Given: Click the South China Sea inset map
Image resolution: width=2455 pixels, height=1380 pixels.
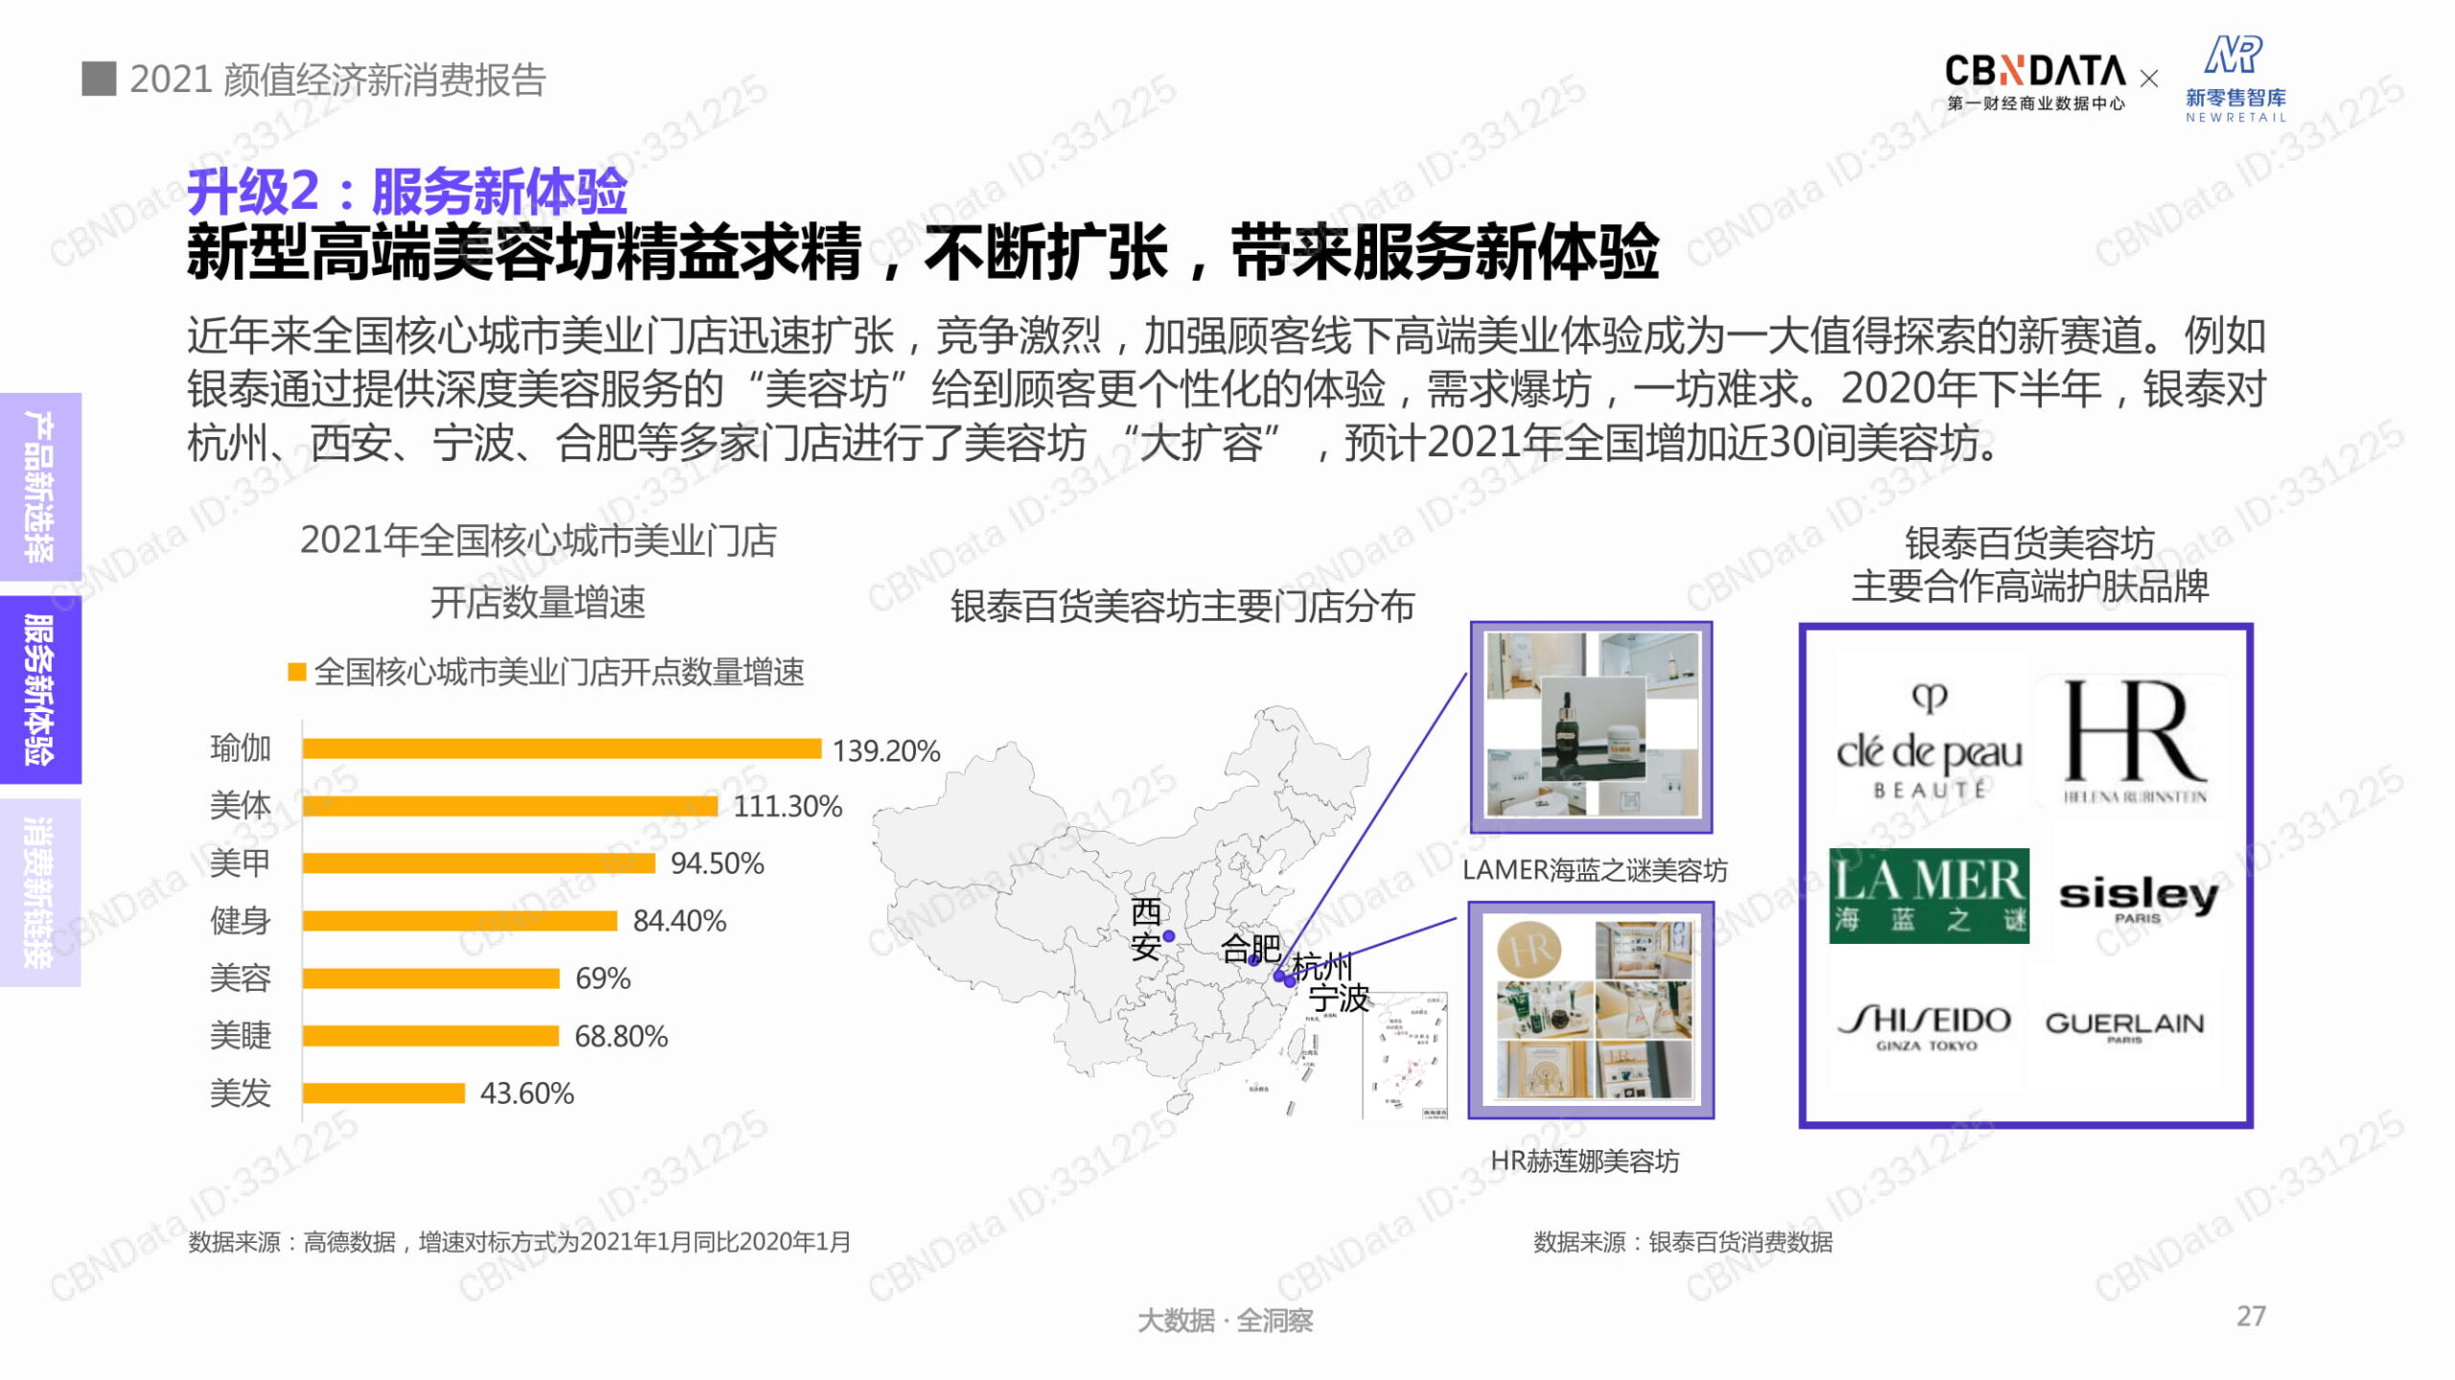Looking at the screenshot, I should pyautogui.click(x=1405, y=1057).
